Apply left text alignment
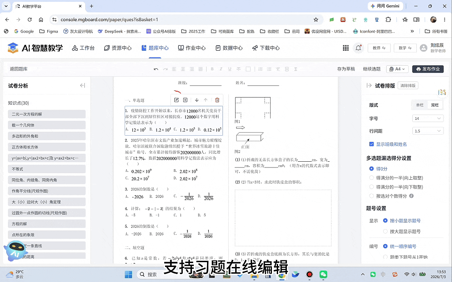Viewport: 452px width, 282px height. pos(174,69)
